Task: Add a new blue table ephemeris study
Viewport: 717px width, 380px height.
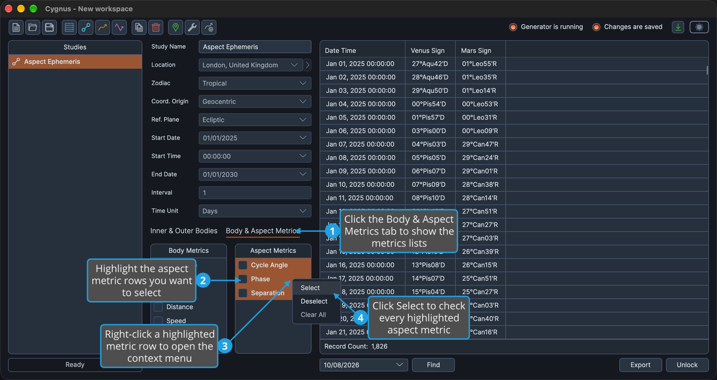Action: click(69, 27)
